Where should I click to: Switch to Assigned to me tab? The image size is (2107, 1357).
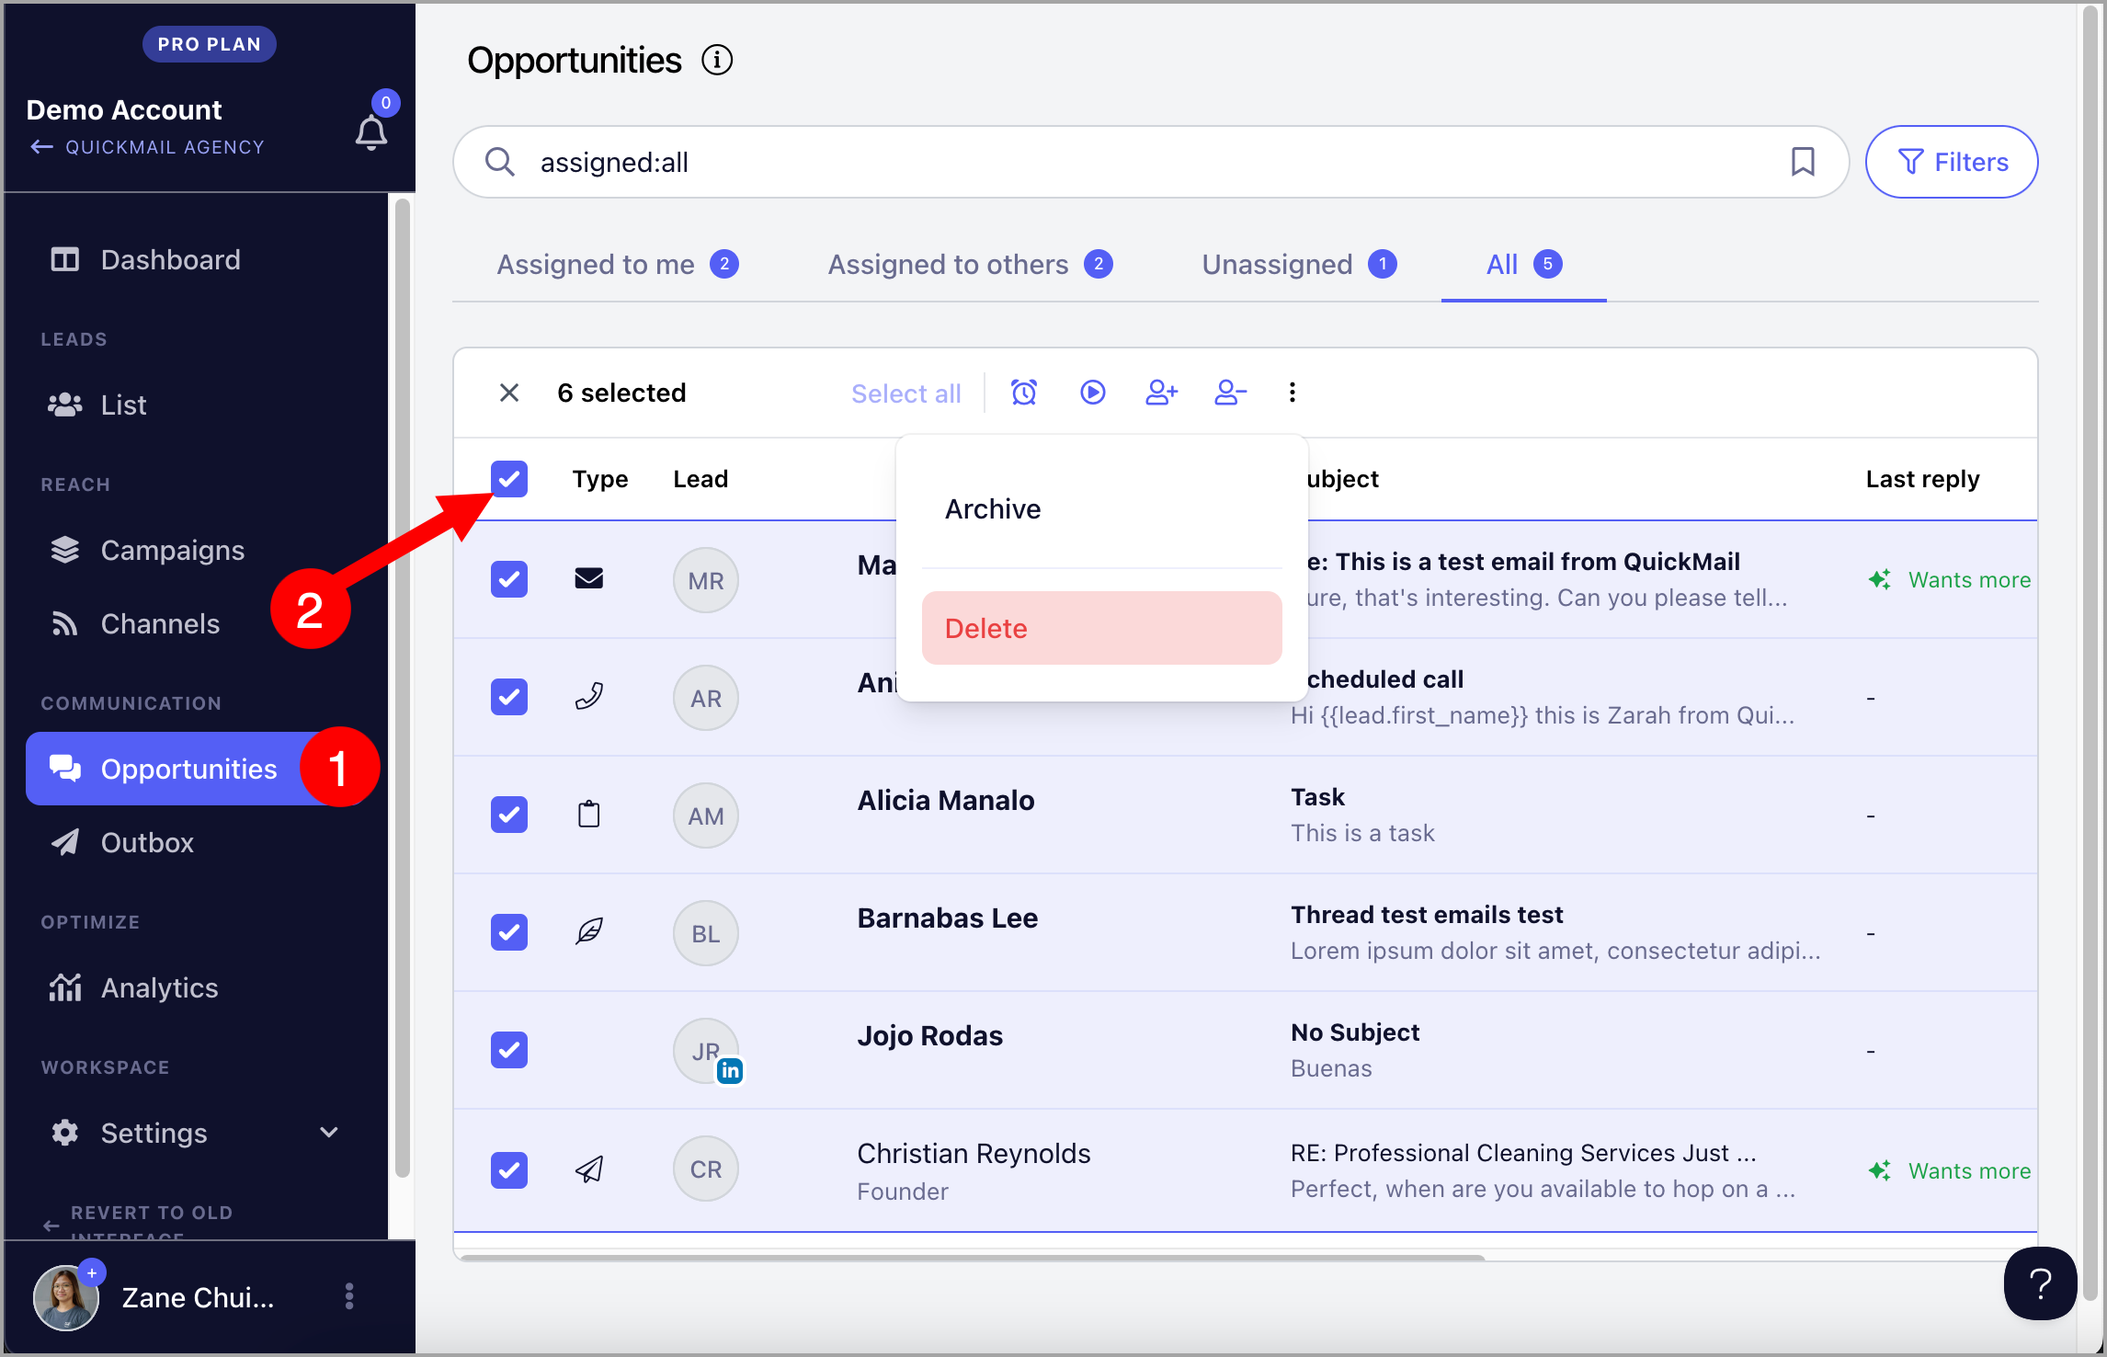(618, 265)
